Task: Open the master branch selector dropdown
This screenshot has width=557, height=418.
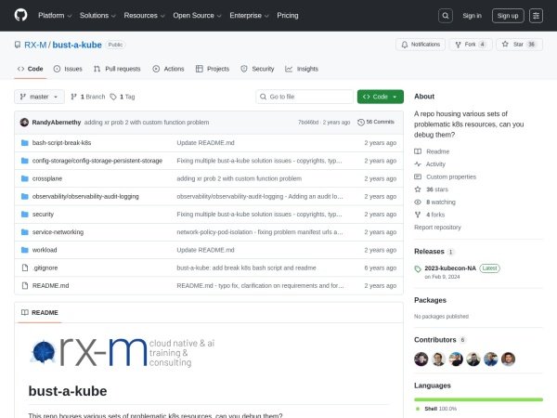Action: 39,97
